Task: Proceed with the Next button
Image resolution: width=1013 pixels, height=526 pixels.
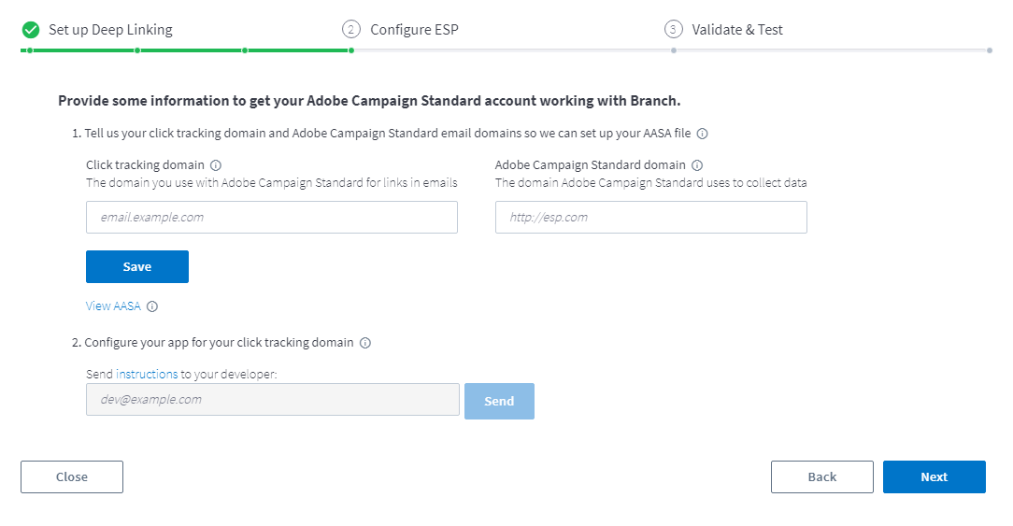Action: (x=934, y=476)
